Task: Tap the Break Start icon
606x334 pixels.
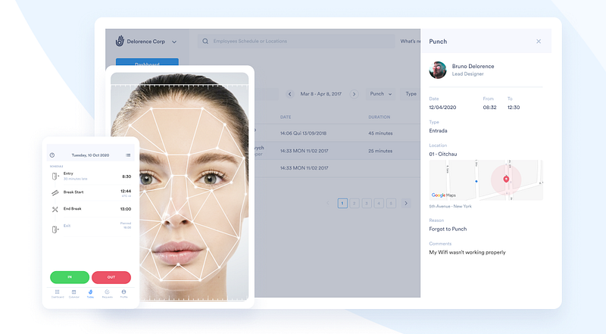Action: click(55, 192)
